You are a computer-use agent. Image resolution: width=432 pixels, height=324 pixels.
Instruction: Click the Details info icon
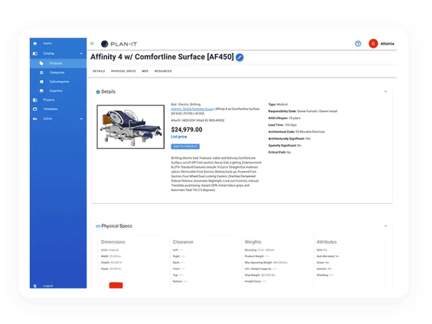tap(98, 92)
